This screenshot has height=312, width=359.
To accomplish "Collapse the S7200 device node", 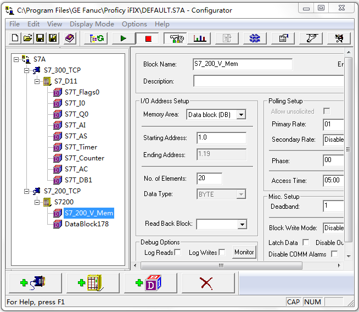I will coord(37,202).
